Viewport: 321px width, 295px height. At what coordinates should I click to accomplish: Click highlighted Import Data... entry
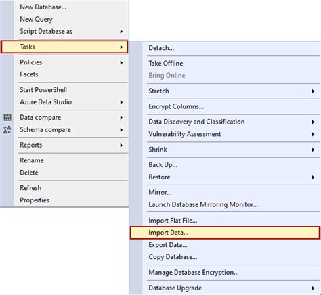pos(225,233)
